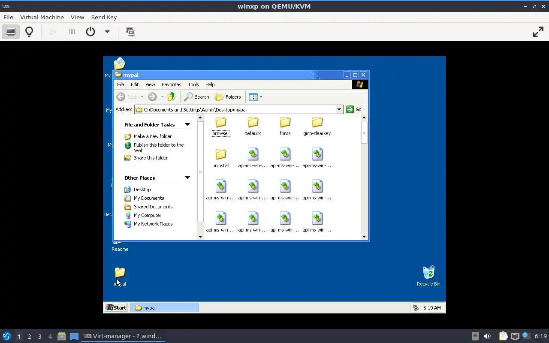Click the Go button
The width and height of the screenshot is (549, 343).
point(354,109)
